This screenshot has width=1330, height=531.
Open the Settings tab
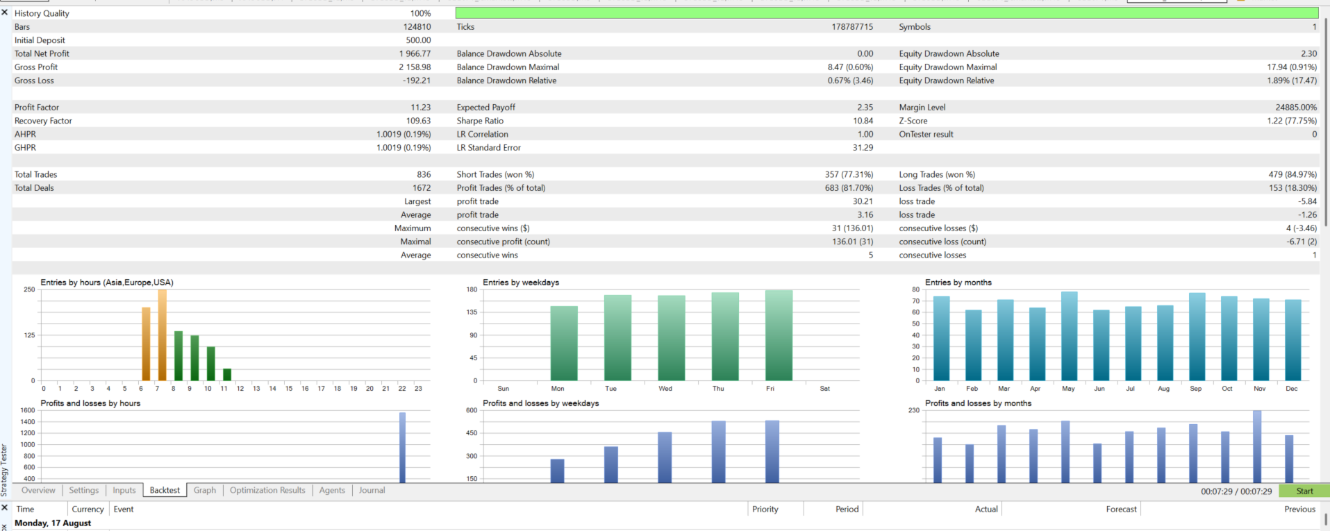(x=84, y=490)
